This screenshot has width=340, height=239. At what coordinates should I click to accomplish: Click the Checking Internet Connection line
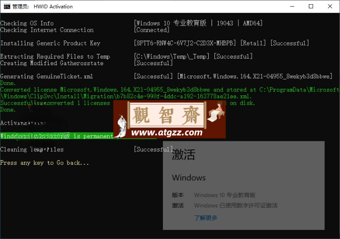(47, 30)
